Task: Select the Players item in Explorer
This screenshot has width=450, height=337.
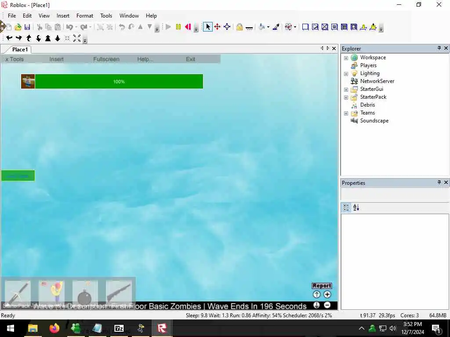Action: pyautogui.click(x=368, y=65)
